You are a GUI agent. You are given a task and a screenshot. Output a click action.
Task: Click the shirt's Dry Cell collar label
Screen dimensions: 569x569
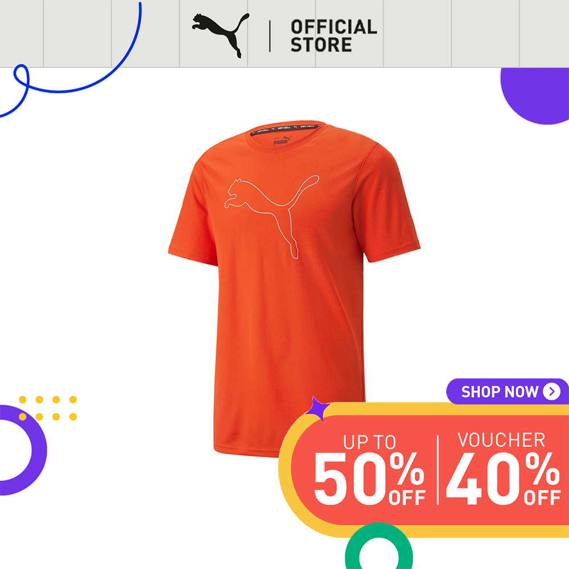(x=286, y=128)
